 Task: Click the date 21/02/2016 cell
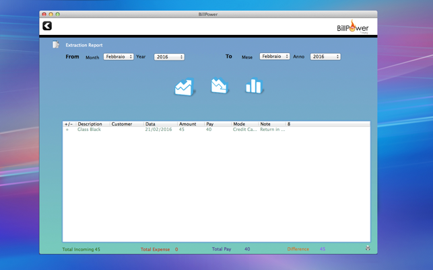[x=158, y=130]
